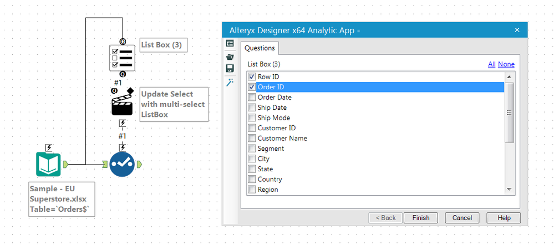554x245 pixels.
Task: Click lightning anchor below Action tool
Action: pyautogui.click(x=122, y=123)
